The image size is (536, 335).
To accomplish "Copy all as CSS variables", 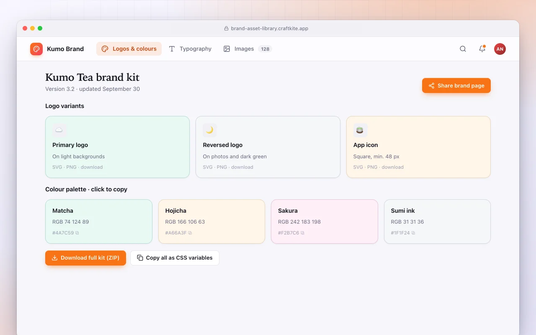I will point(175,258).
